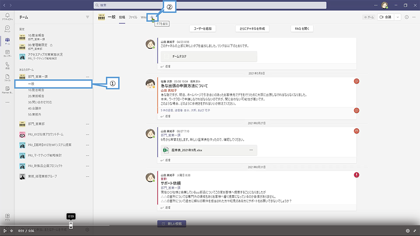
Task: Open Planner app in sidebar
Action: [8, 90]
